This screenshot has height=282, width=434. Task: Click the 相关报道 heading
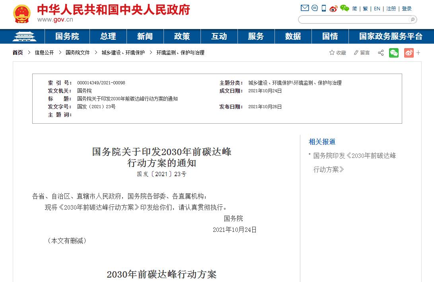pos(322,142)
